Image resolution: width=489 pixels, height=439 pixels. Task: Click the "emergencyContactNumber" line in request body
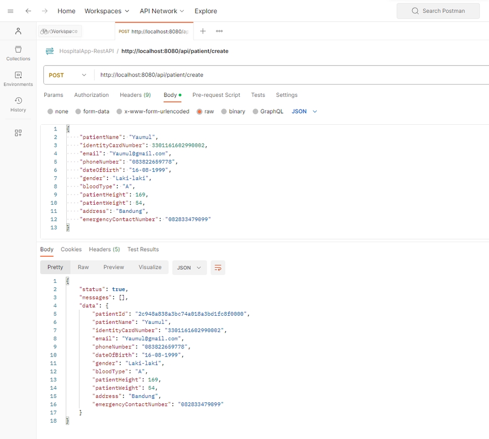coord(145,220)
